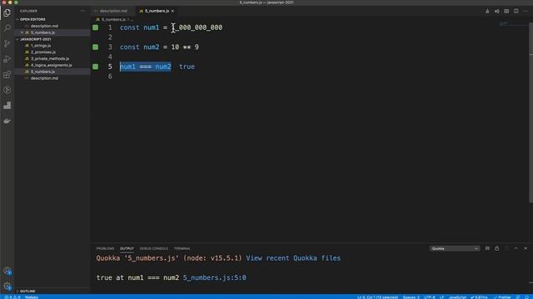Close the 5_numbers.js editor tab

172,11
